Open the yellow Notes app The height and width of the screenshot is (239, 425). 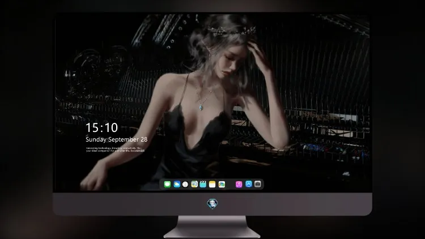pos(212,184)
